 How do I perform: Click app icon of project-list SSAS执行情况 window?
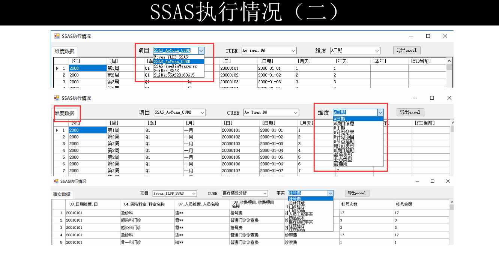point(57,36)
